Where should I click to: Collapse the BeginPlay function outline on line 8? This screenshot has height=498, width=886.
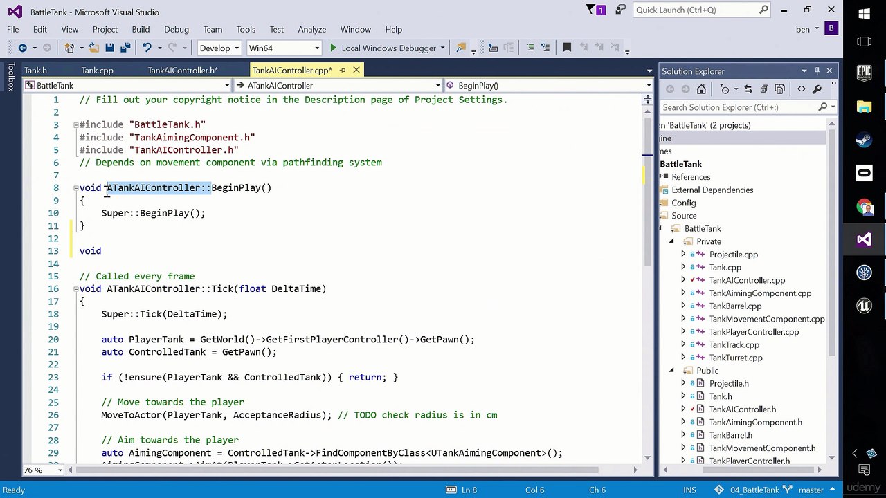76,188
